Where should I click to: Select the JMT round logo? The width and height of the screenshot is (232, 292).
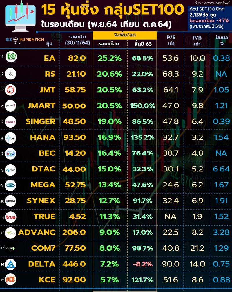coord(11,90)
